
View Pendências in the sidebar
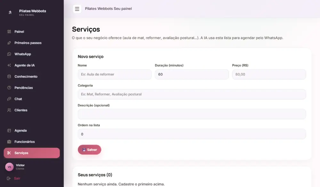[32, 88]
